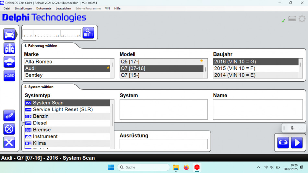Click the Ausrüstung field

click(x=164, y=144)
